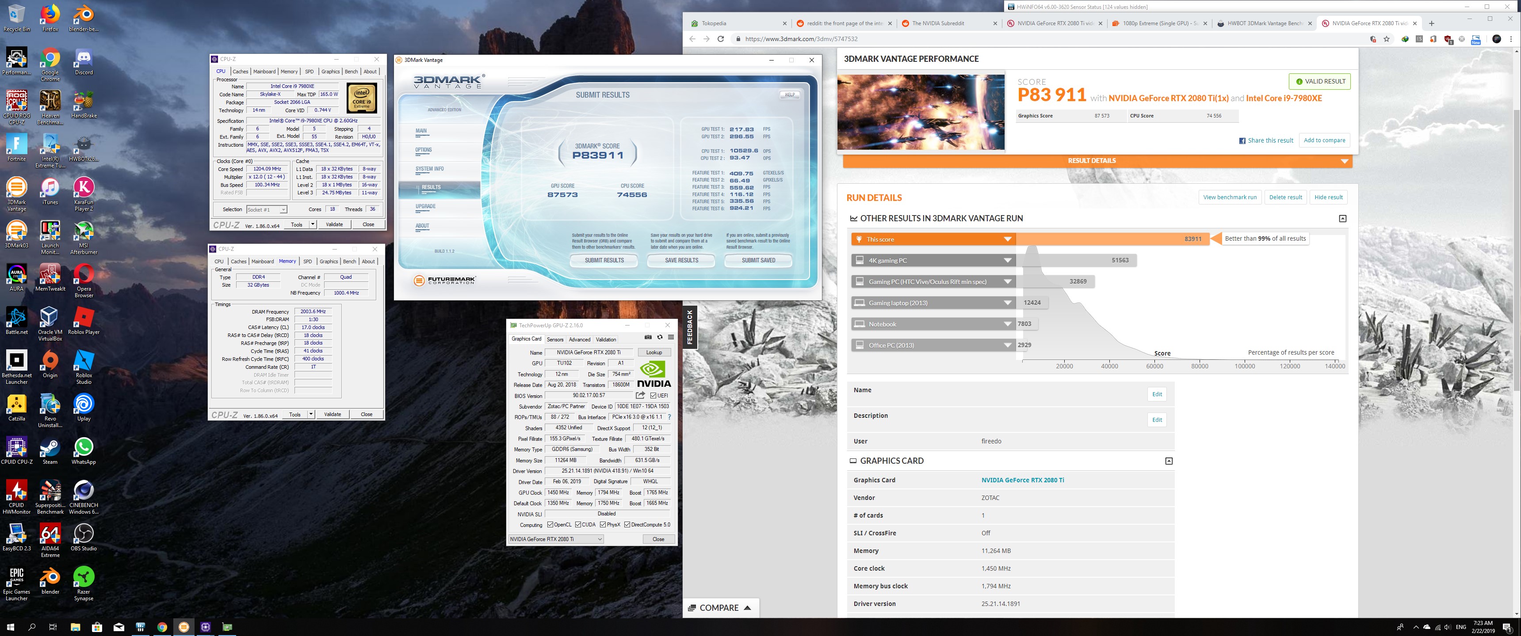Click the Add to compare button

click(x=1324, y=140)
